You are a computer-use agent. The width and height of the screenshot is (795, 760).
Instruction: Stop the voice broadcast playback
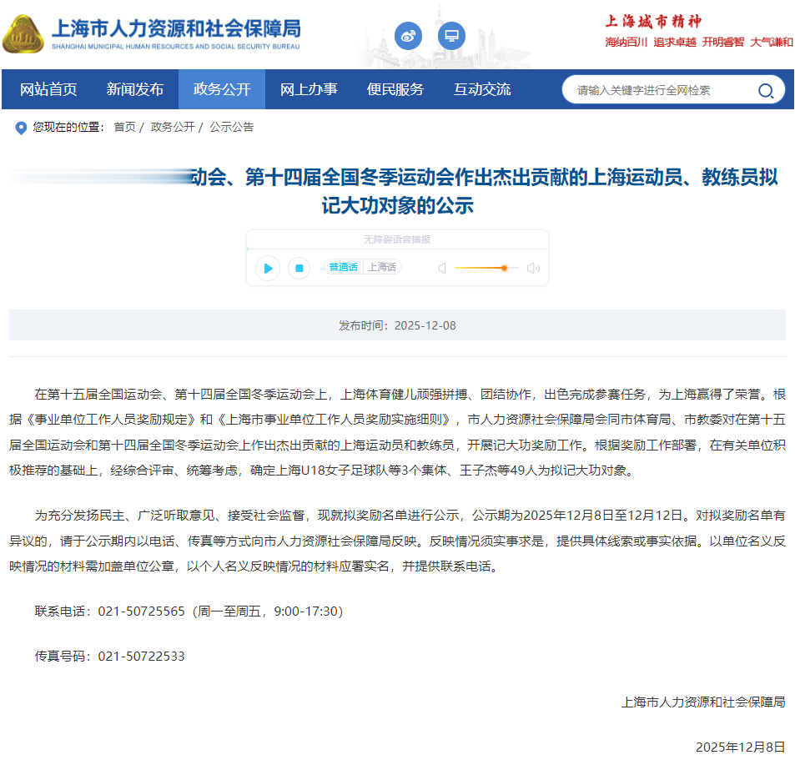point(297,268)
